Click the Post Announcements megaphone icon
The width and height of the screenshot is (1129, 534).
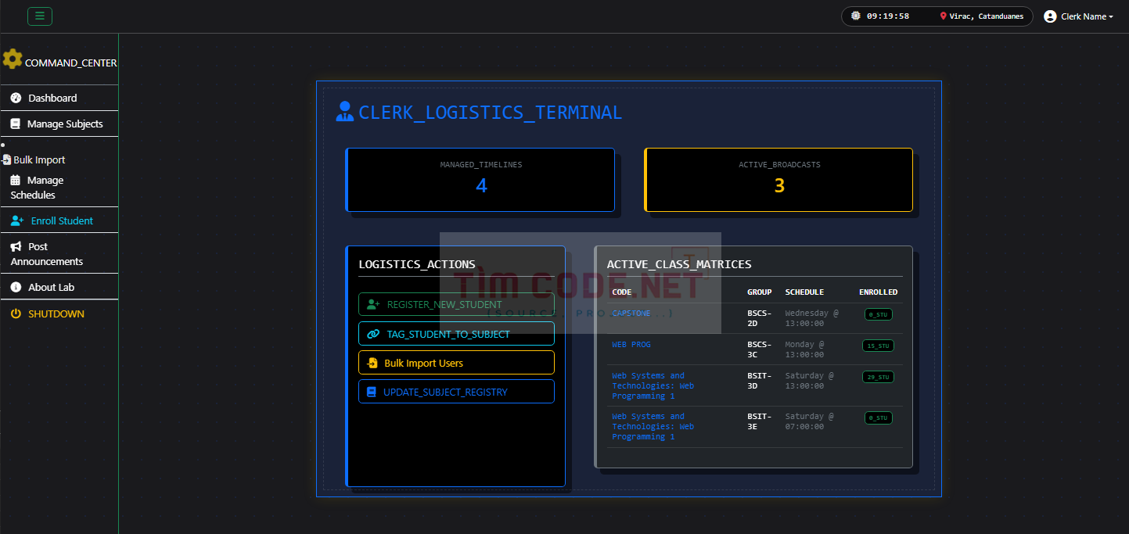click(x=16, y=246)
